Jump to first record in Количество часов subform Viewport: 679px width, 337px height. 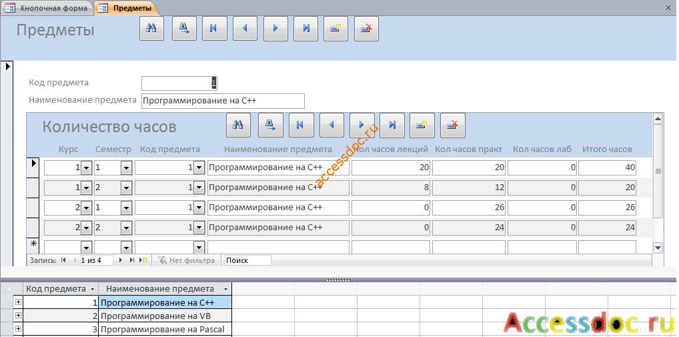click(x=301, y=125)
